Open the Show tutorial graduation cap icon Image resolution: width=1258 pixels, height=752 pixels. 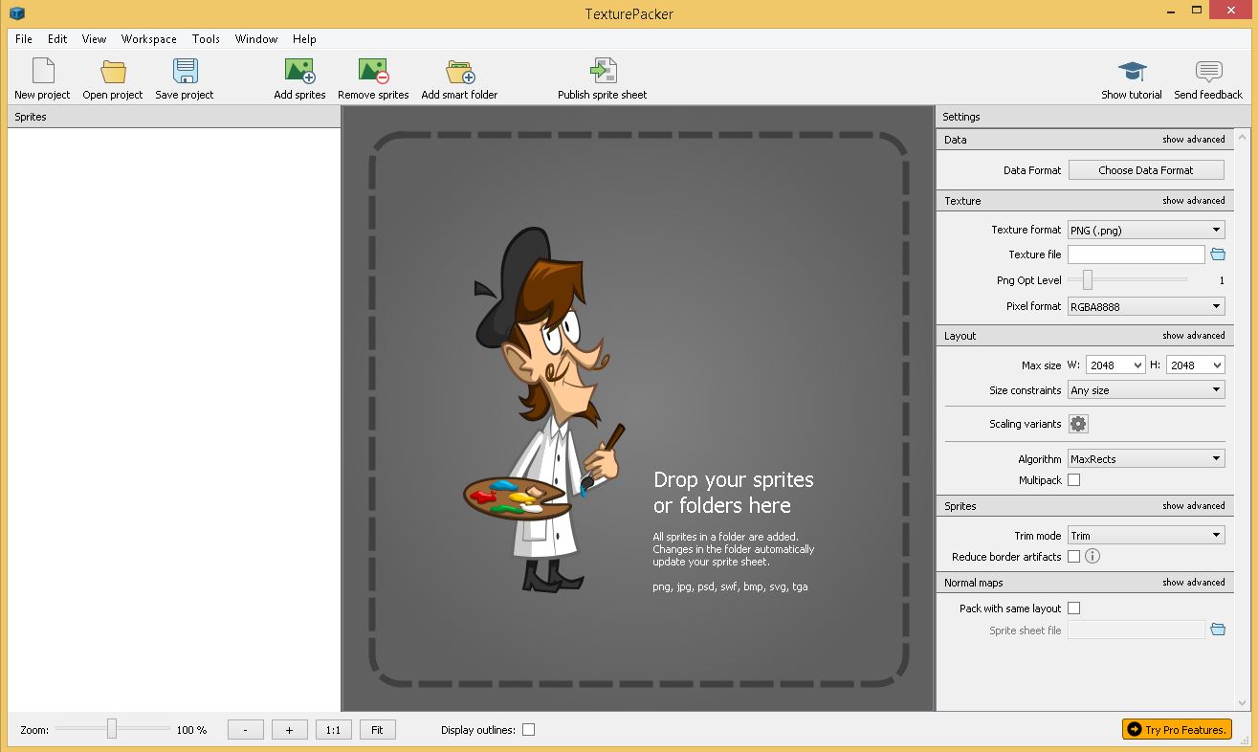tap(1132, 72)
